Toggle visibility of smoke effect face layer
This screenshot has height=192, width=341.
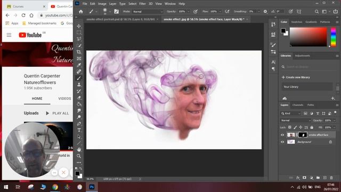click(x=282, y=135)
